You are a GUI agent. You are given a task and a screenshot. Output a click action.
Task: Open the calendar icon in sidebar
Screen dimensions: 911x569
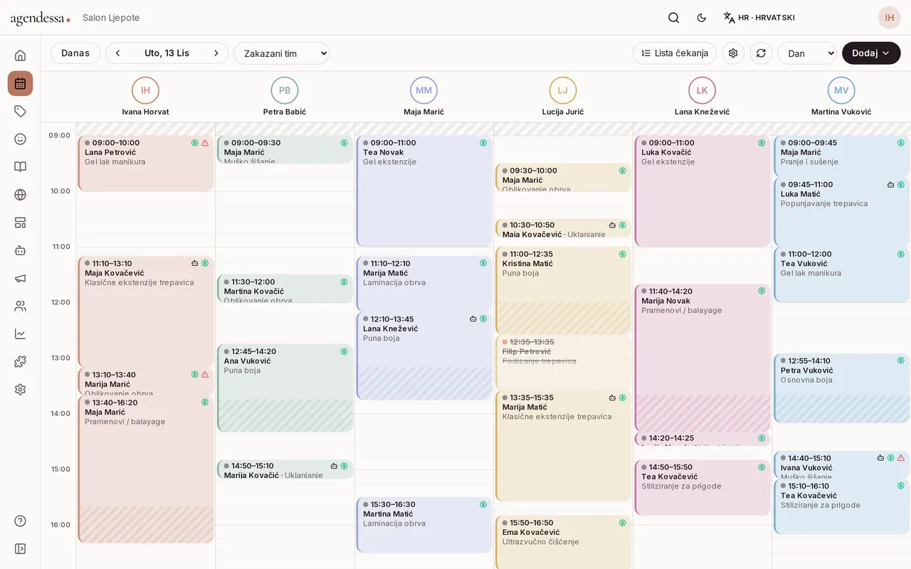click(20, 83)
